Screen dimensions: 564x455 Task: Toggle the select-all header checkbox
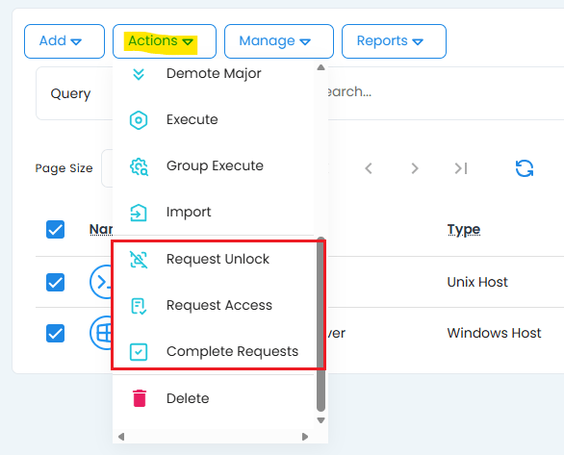click(56, 229)
